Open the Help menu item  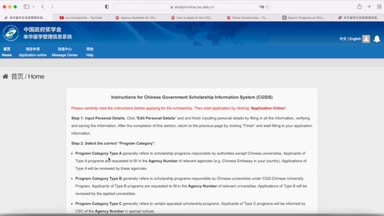[90, 52]
